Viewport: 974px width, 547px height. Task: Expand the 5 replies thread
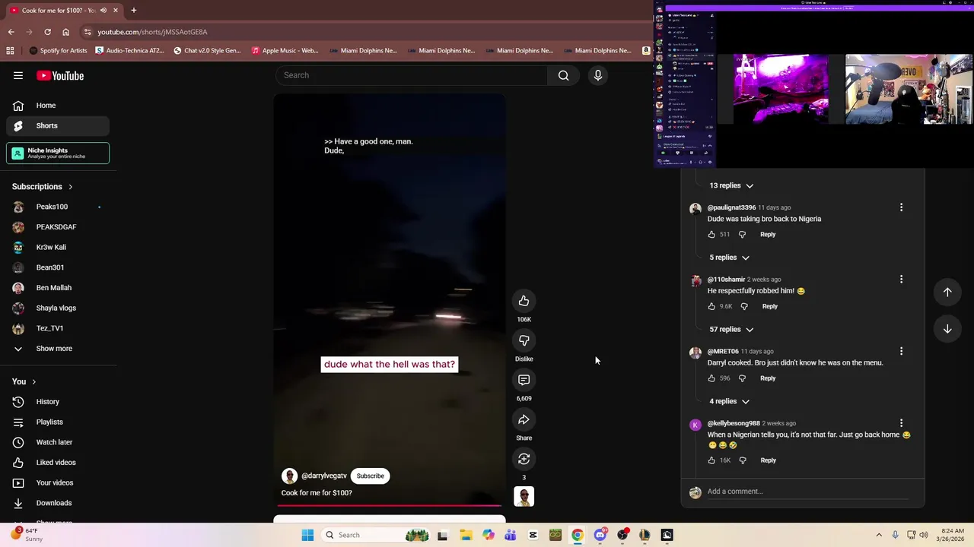tap(729, 258)
